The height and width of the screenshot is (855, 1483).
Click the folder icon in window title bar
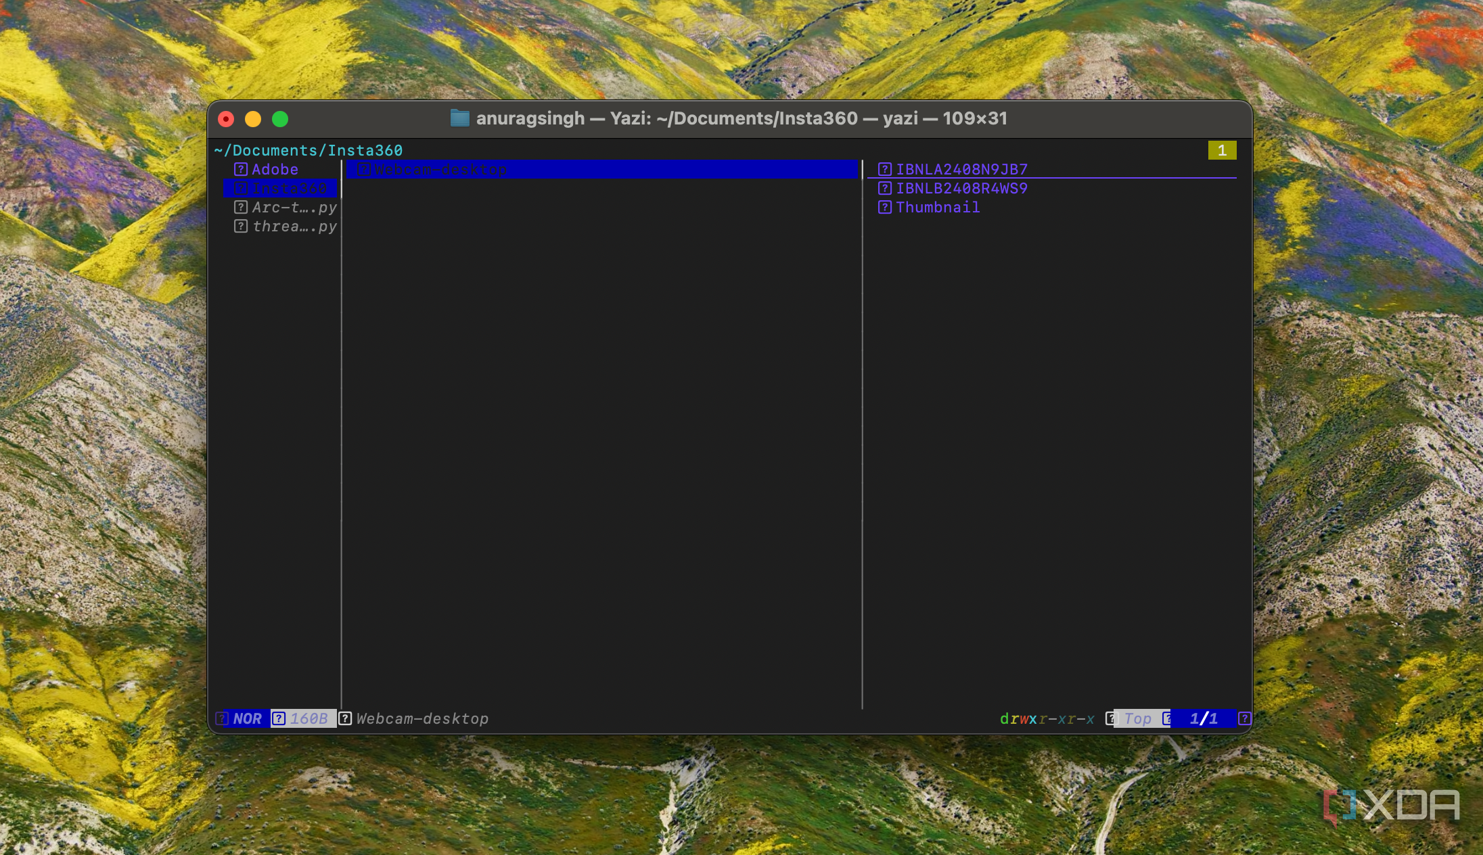coord(460,118)
